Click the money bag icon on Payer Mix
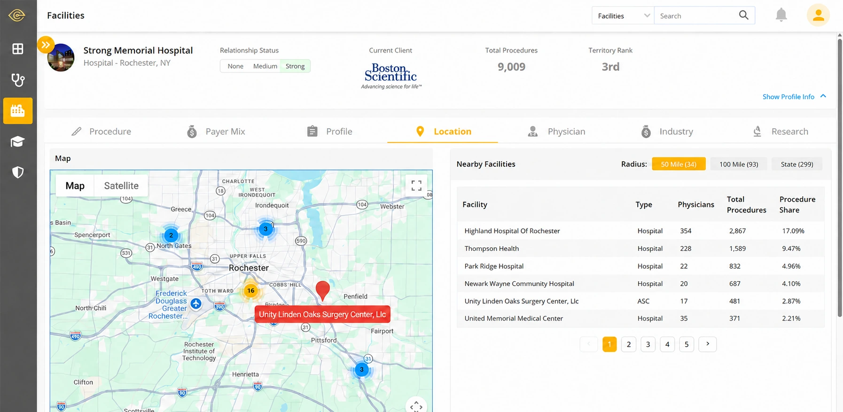The image size is (843, 412). pyautogui.click(x=192, y=132)
